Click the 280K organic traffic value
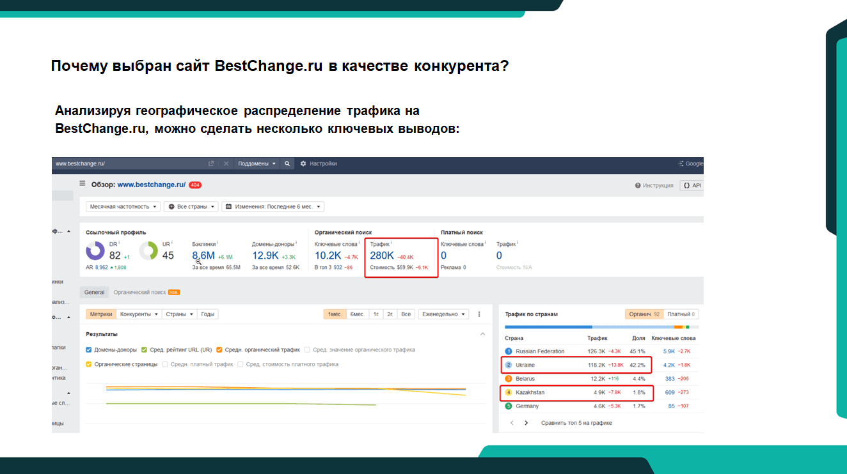 click(382, 256)
